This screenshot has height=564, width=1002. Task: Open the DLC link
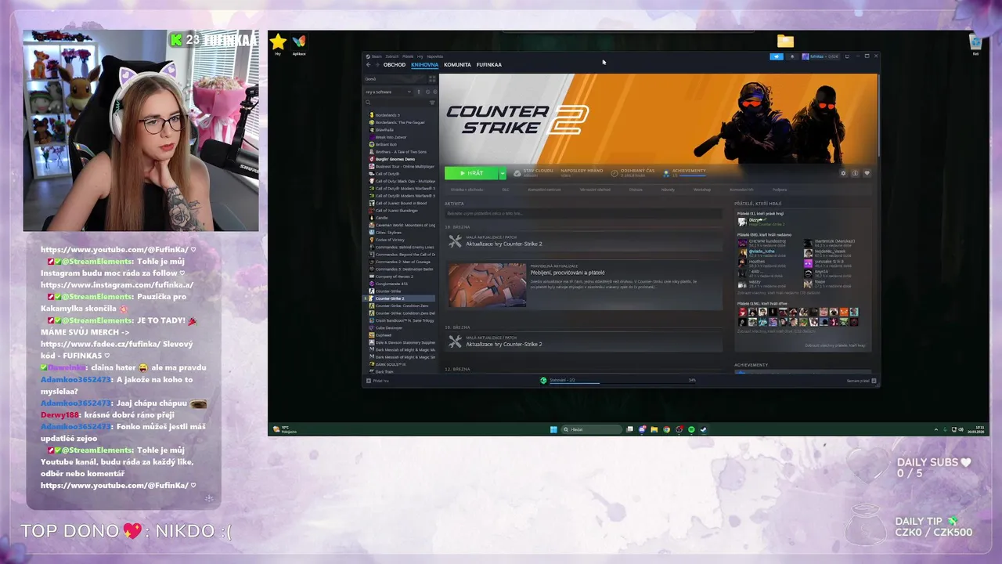point(506,190)
